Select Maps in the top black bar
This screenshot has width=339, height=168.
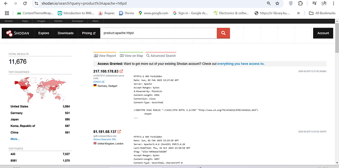pyautogui.click(x=25, y=21)
